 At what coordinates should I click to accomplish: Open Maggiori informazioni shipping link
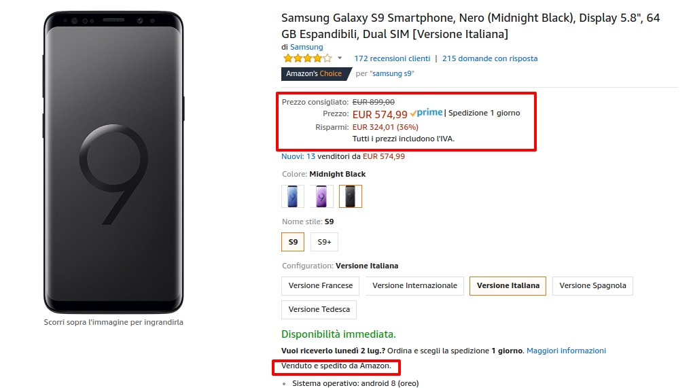coord(566,351)
